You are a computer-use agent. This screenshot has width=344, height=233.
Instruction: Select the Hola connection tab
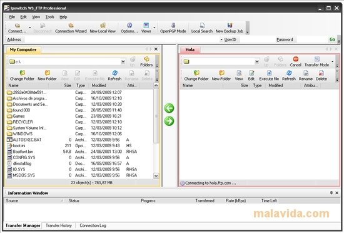pos(190,49)
